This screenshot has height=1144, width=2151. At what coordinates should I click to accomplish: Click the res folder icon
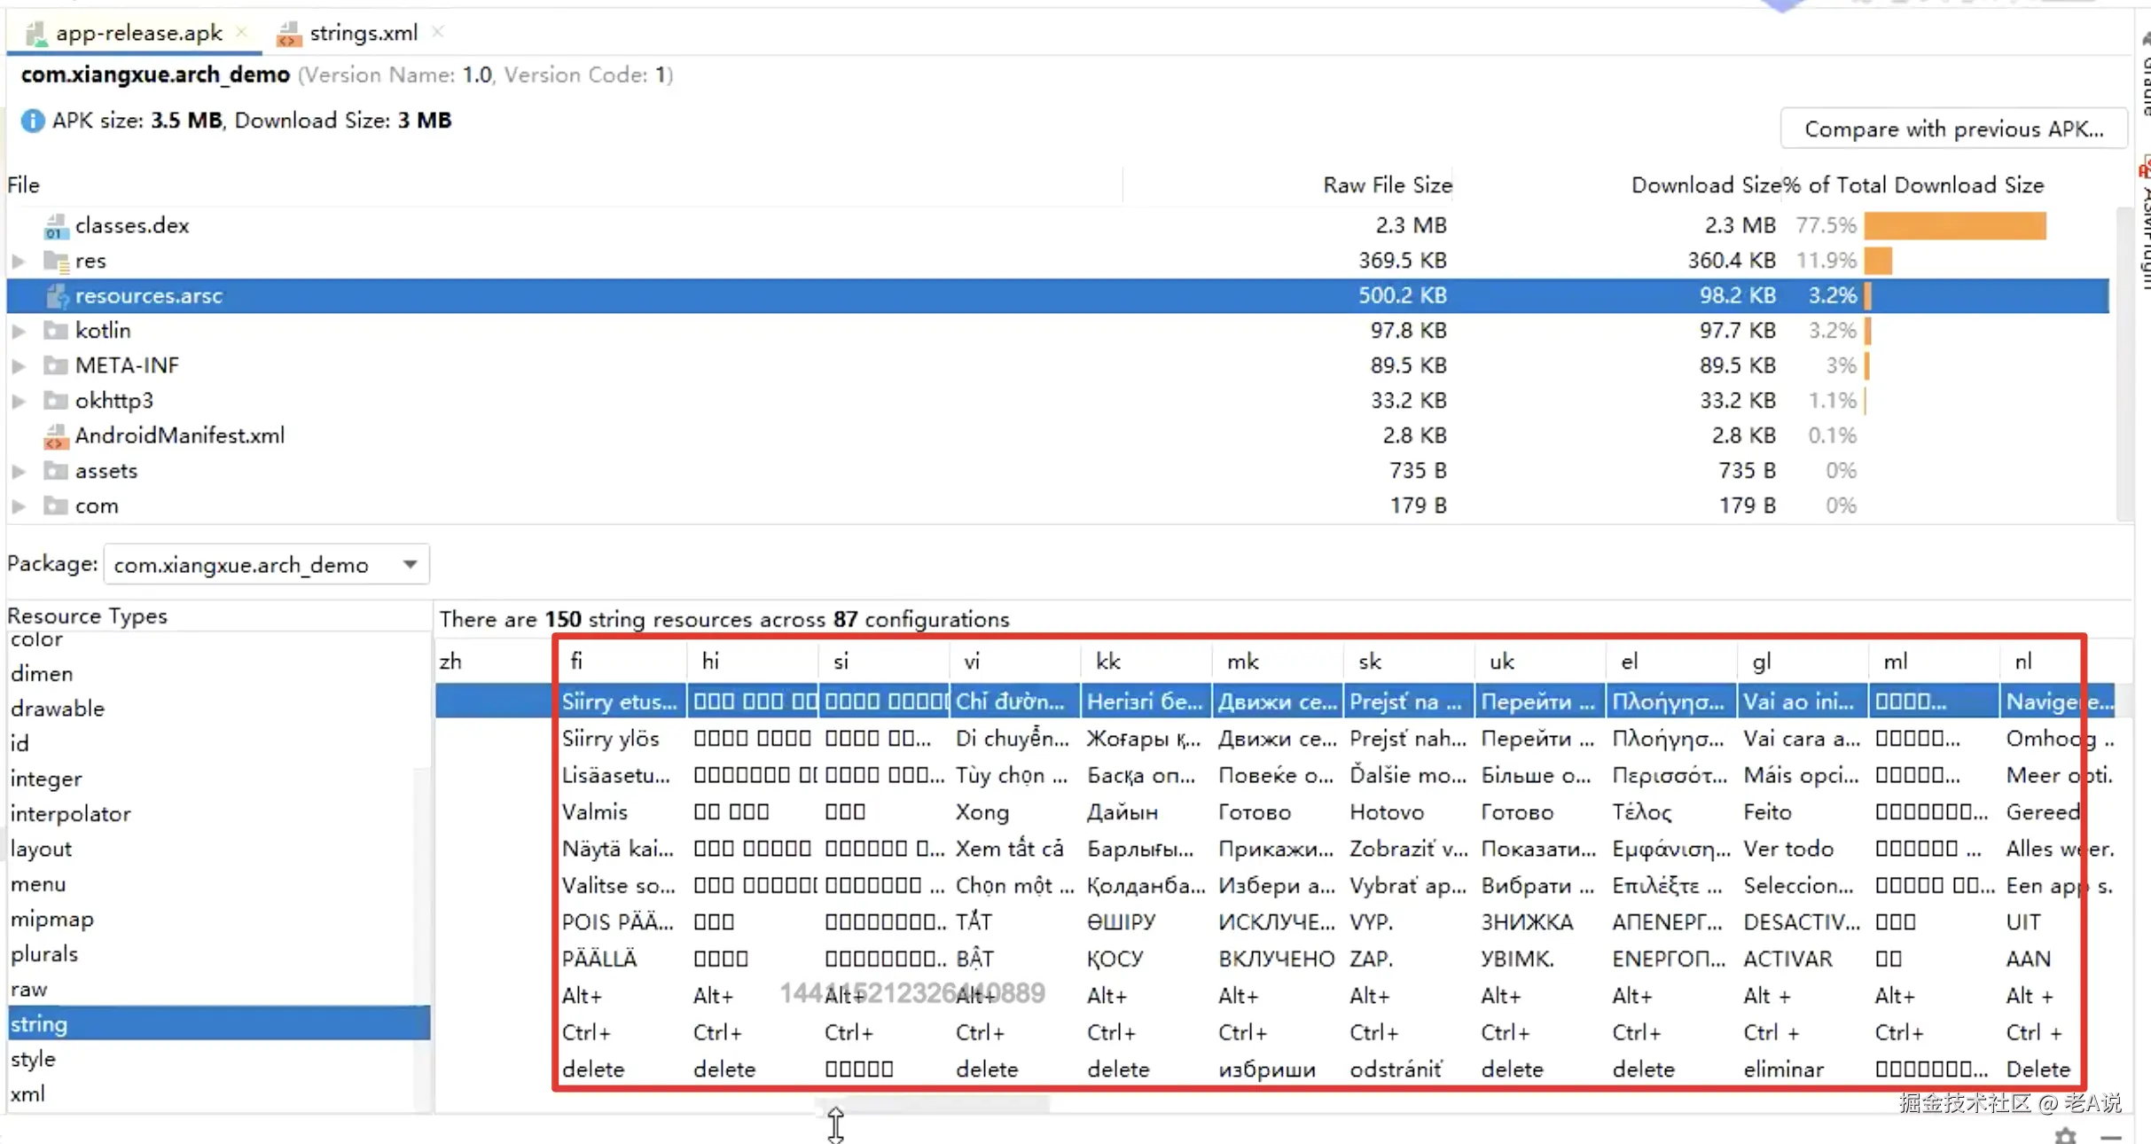(56, 262)
